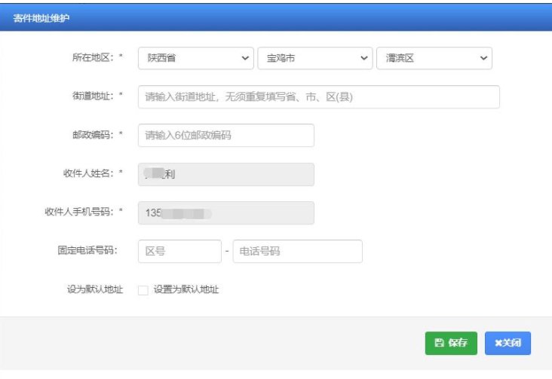Tick the 设置为默认地址 checkbox

pos(143,290)
